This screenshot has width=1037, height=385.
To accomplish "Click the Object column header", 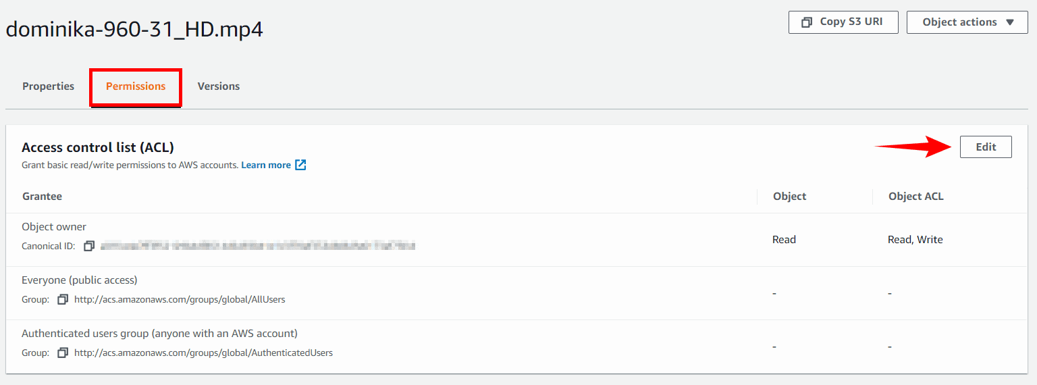I will pos(789,197).
